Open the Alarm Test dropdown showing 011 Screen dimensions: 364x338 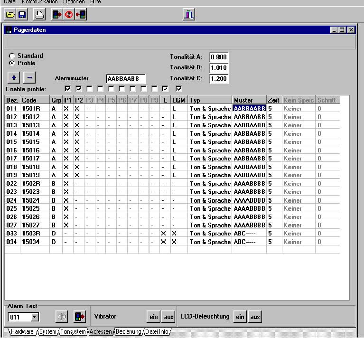pos(34,317)
